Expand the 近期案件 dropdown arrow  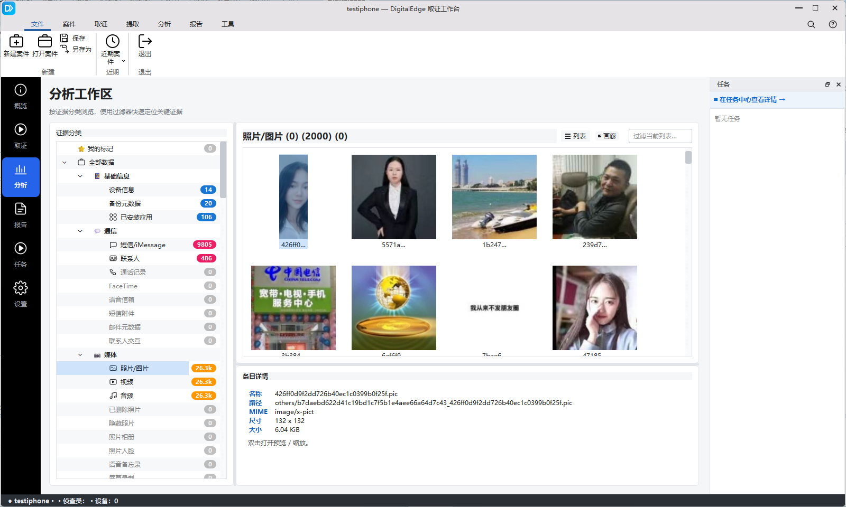(x=123, y=61)
